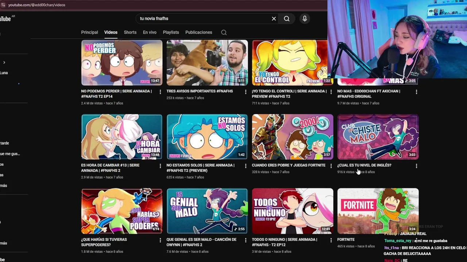Image resolution: width=467 pixels, height=262 pixels.
Task: Open title link ES HORA DE CAMBIAR #13
Action: tap(110, 168)
